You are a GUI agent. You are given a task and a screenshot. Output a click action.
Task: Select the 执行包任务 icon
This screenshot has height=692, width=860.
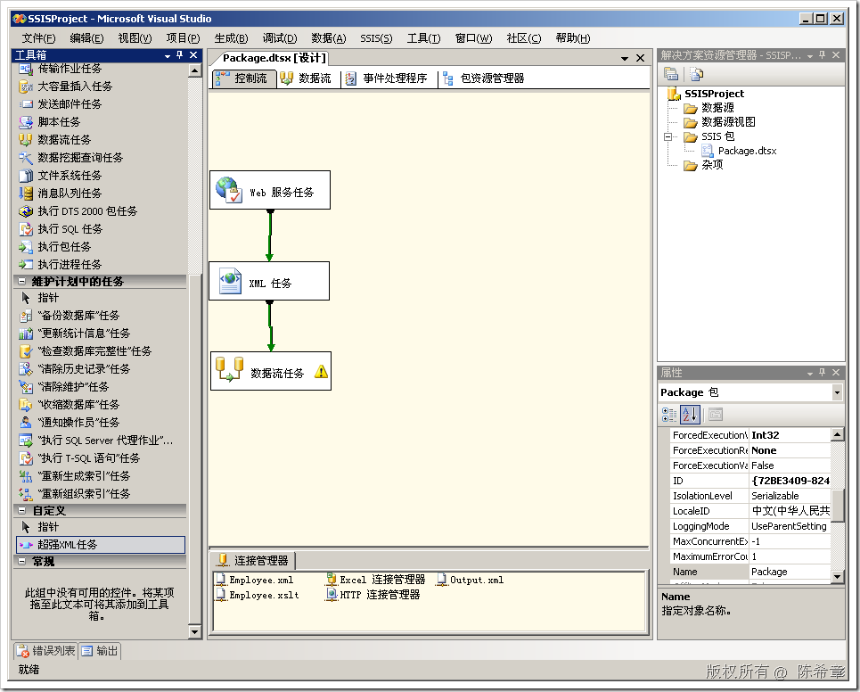pyautogui.click(x=26, y=247)
